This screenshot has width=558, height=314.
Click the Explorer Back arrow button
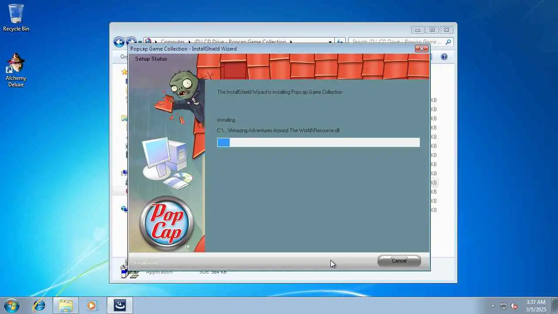(119, 42)
